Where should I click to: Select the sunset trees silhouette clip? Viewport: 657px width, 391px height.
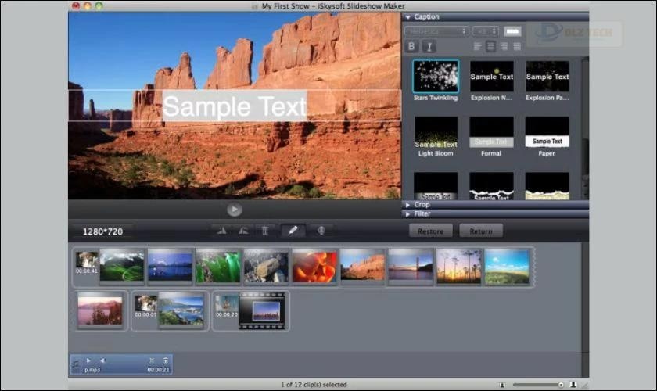click(x=459, y=266)
